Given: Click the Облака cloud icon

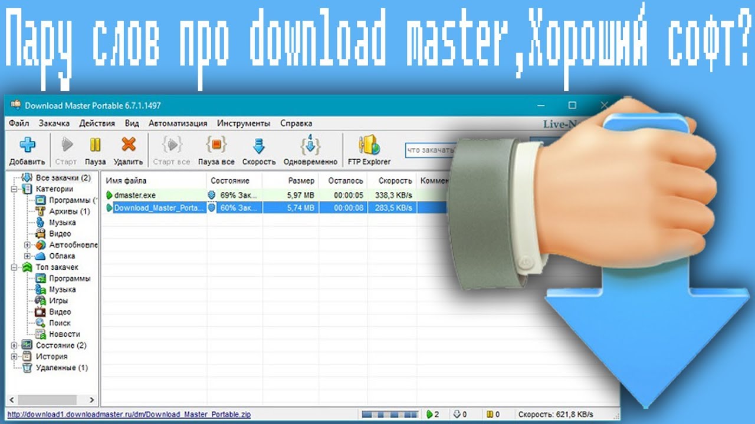Looking at the screenshot, I should click(40, 256).
